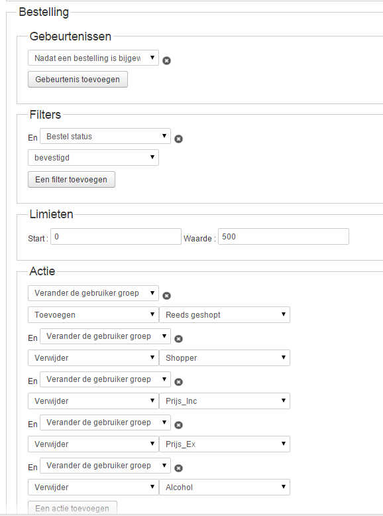
Task: Focus the Start limit input field
Action: [x=116, y=237]
